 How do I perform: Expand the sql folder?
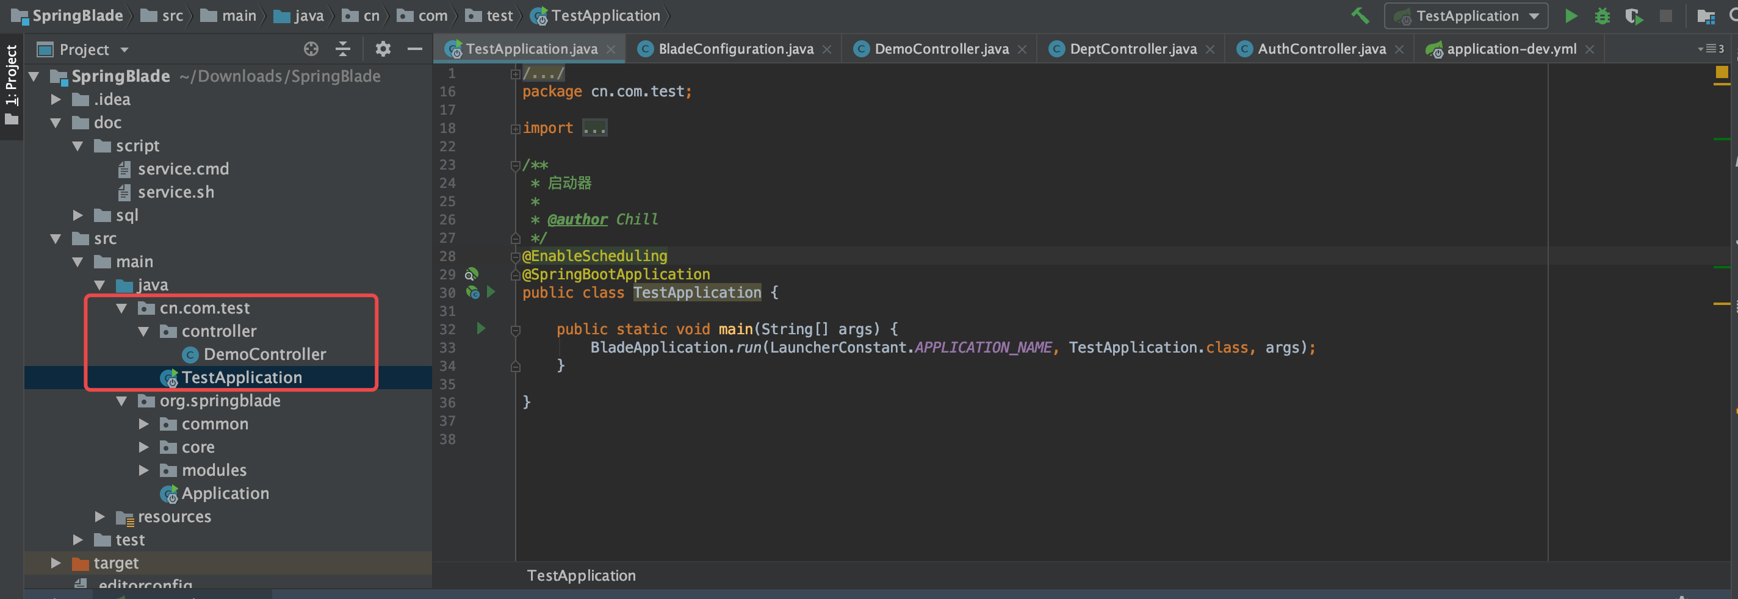point(78,215)
